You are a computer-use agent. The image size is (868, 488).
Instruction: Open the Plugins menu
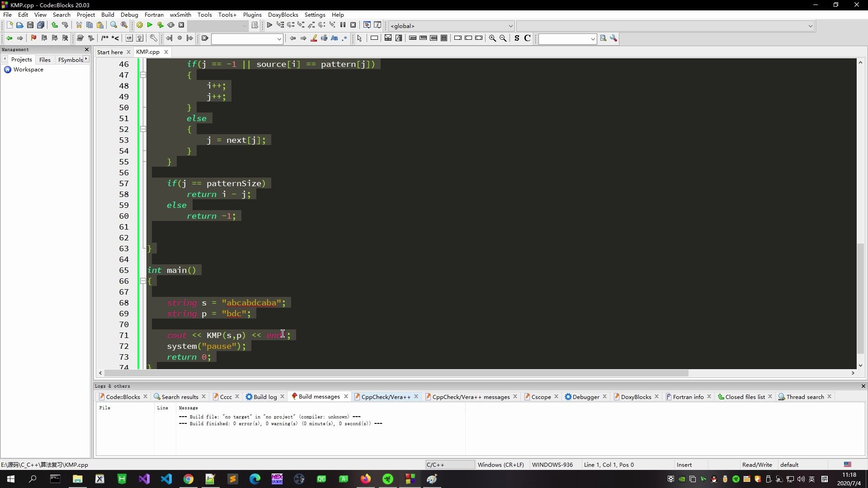pyautogui.click(x=252, y=14)
